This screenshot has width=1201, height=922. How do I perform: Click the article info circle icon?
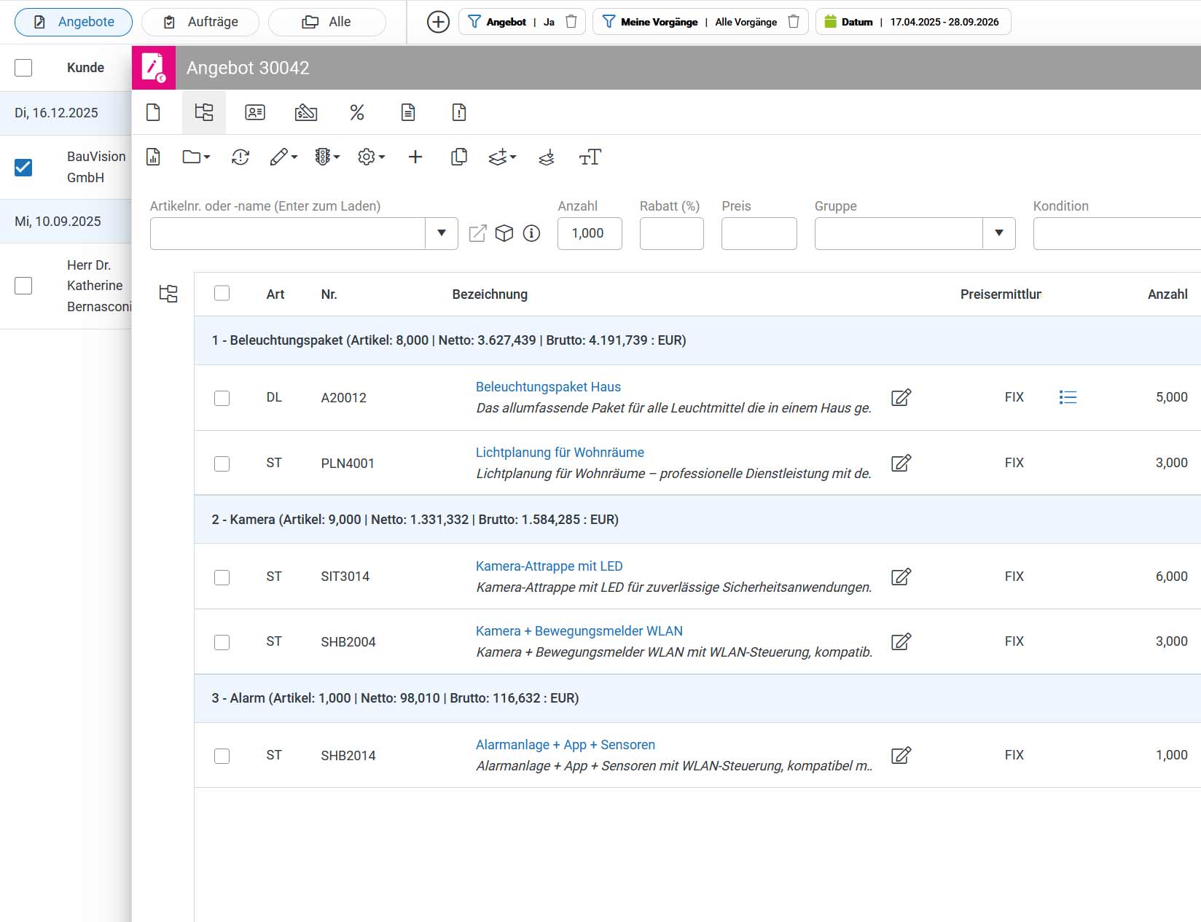pyautogui.click(x=532, y=233)
